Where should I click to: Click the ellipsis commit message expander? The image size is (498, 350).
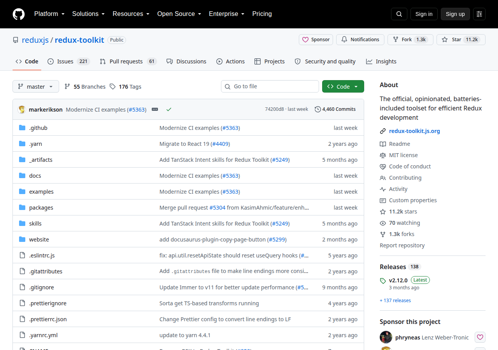click(x=155, y=109)
